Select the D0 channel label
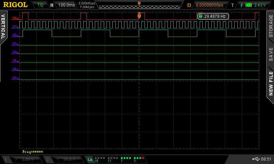The width and height of the screenshot is (274, 164). (x=15, y=18)
